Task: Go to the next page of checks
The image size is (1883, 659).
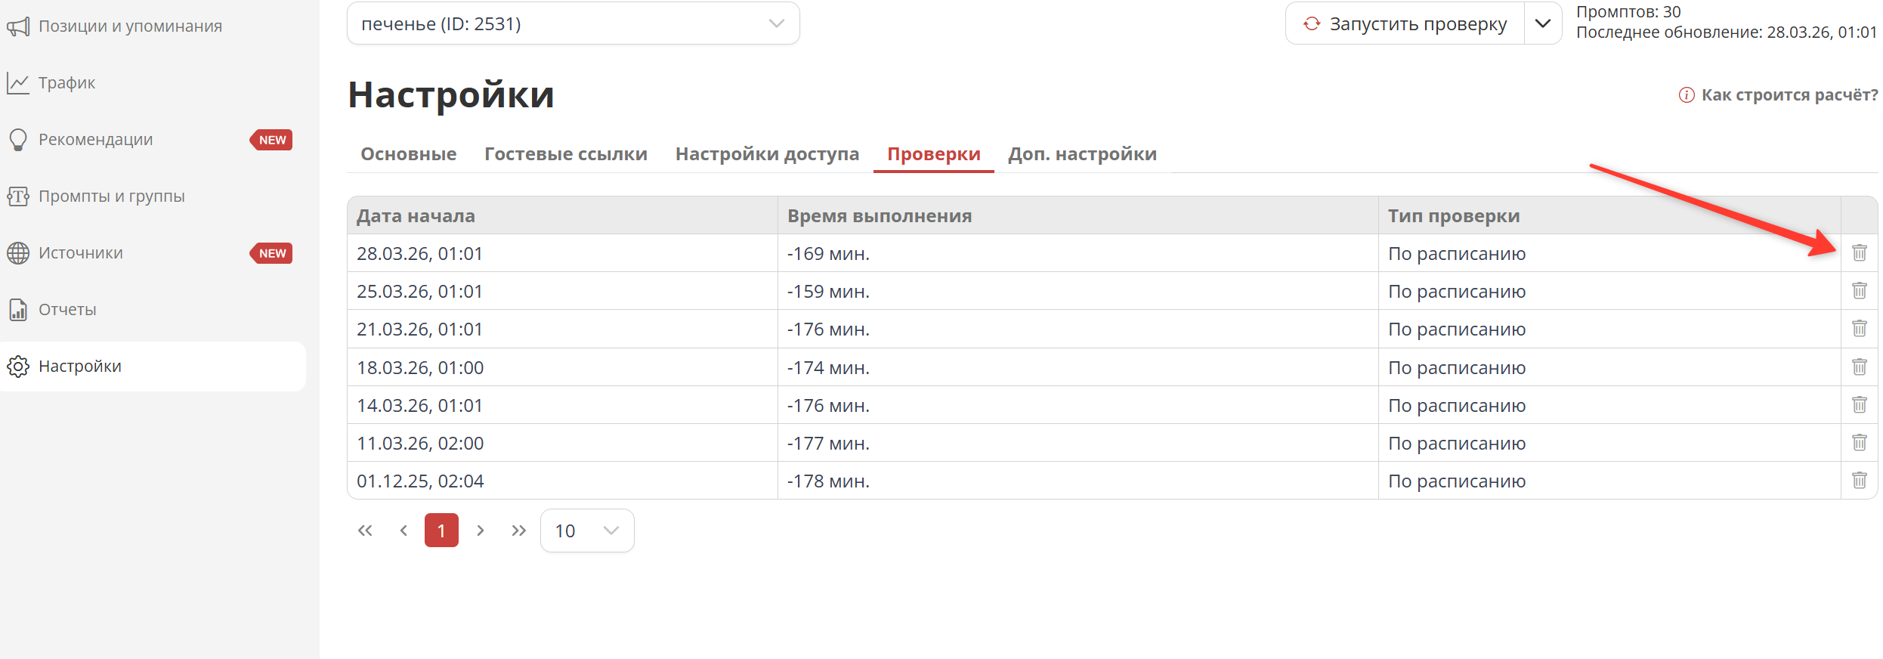Action: tap(480, 531)
